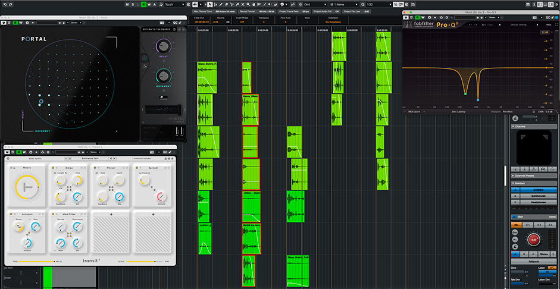The image size is (560, 289).
Task: Click the green EQ band node
Action: point(465,94)
